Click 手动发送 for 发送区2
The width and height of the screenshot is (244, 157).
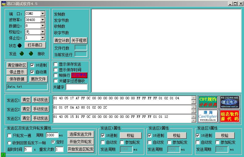[41, 109]
